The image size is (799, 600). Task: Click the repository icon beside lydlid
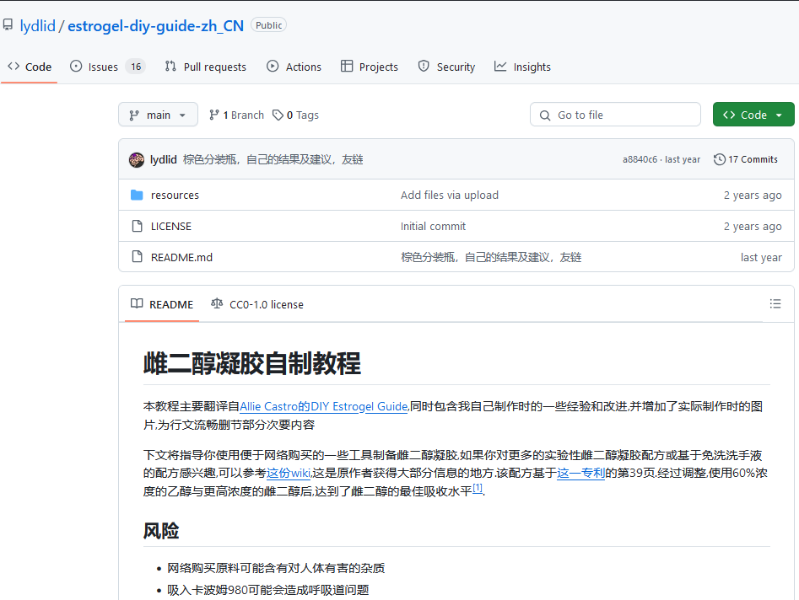(8, 25)
